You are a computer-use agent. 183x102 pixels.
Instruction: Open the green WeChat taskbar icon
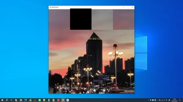click(39, 100)
